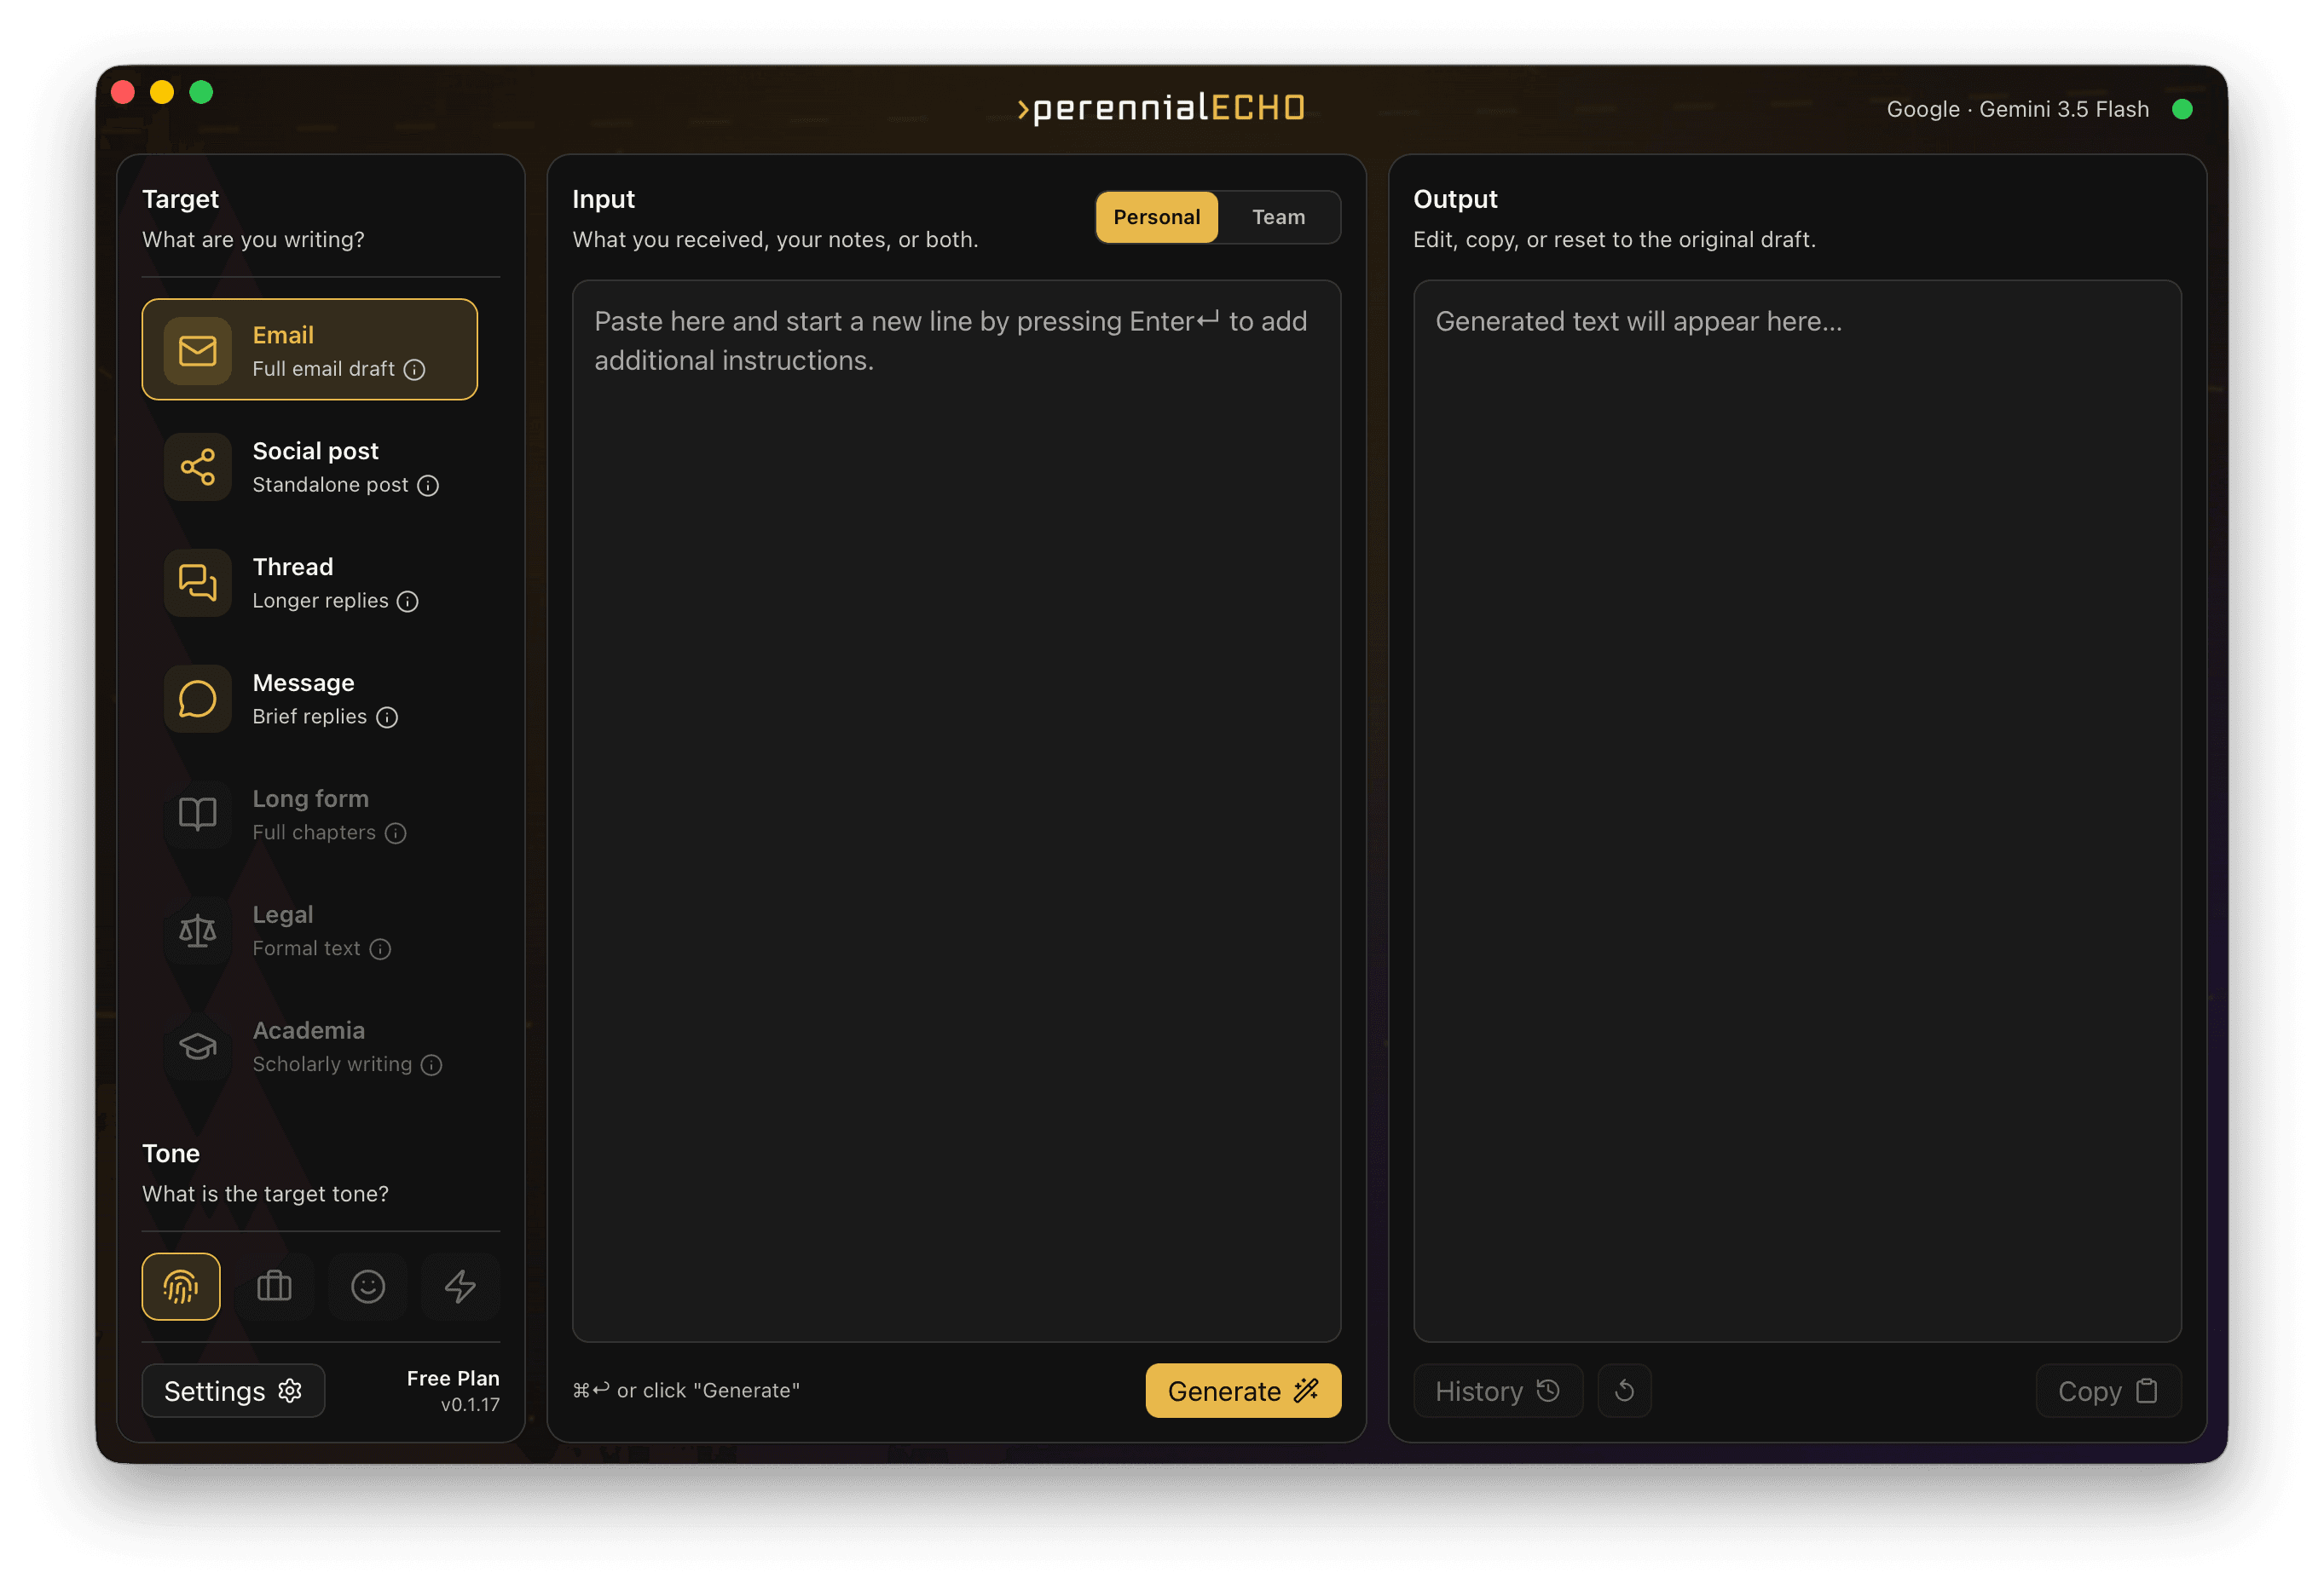Select the Email target title
The image size is (2324, 1590).
click(283, 335)
